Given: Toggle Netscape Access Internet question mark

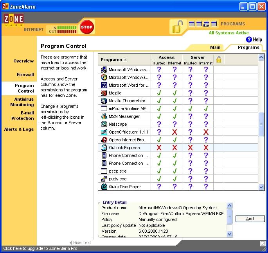Looking at the screenshot, I should tap(174, 124).
